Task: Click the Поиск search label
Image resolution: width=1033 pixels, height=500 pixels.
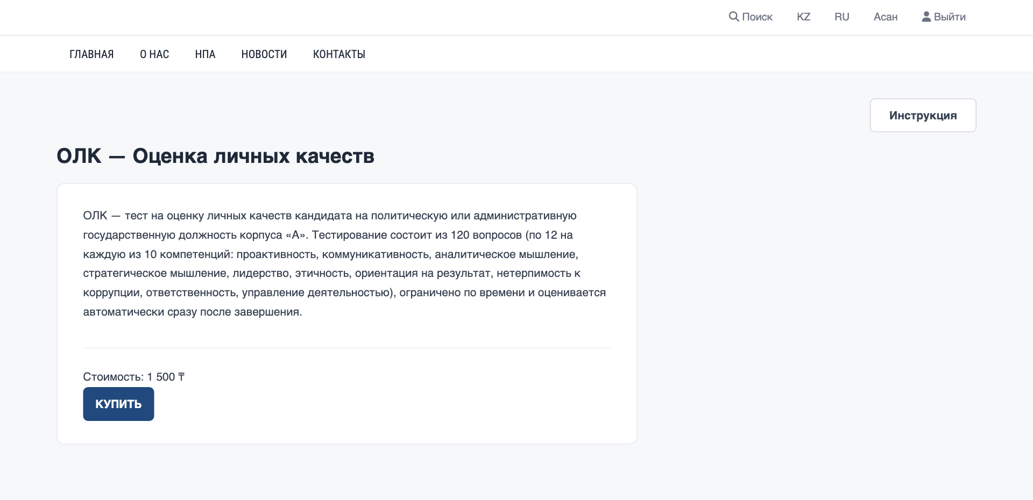Action: click(x=757, y=17)
